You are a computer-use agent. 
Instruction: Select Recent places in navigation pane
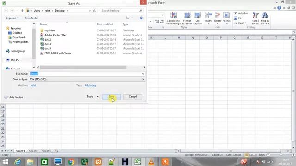point(20,42)
